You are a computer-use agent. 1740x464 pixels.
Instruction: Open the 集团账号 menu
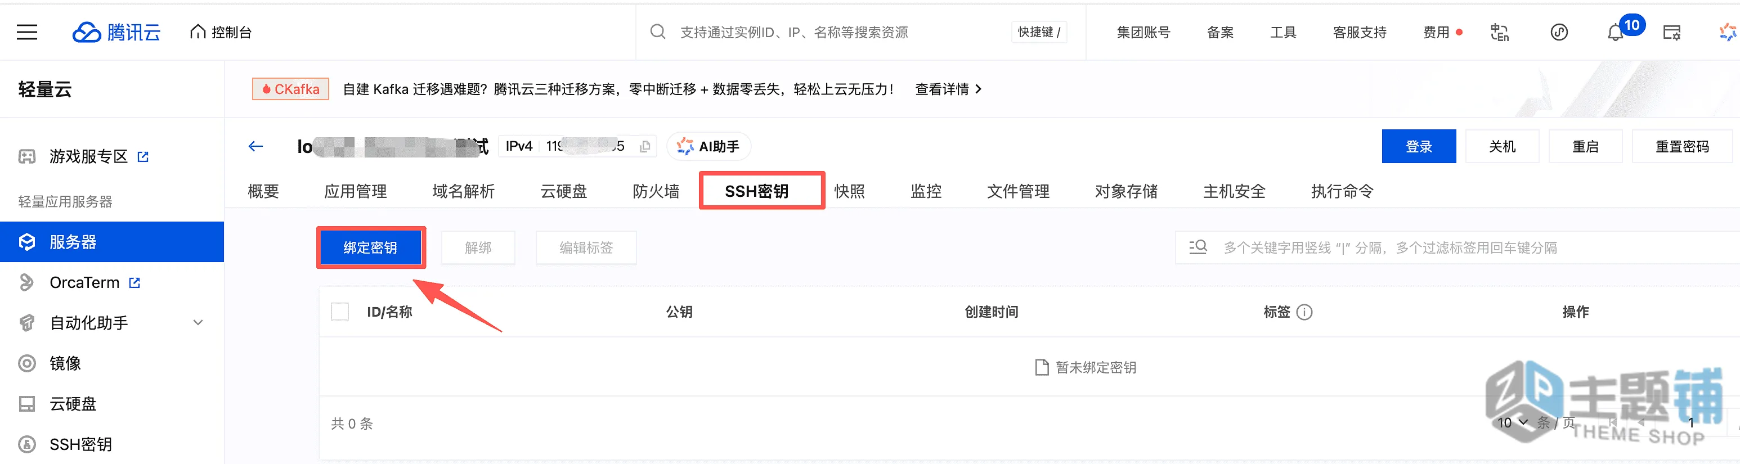pyautogui.click(x=1143, y=31)
